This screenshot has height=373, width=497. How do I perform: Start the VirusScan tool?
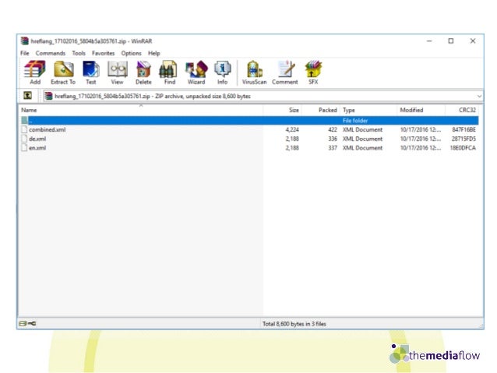pyautogui.click(x=254, y=72)
